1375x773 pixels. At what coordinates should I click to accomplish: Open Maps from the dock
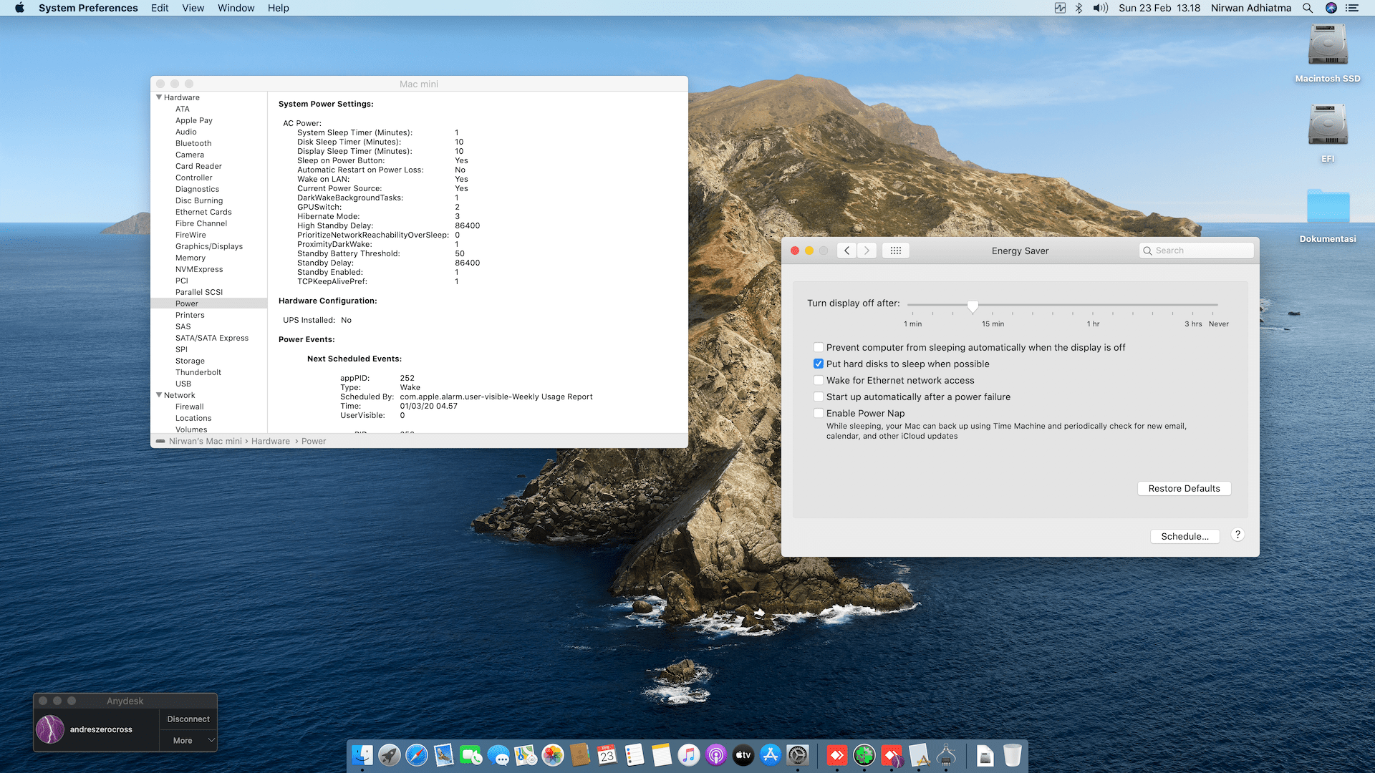526,755
